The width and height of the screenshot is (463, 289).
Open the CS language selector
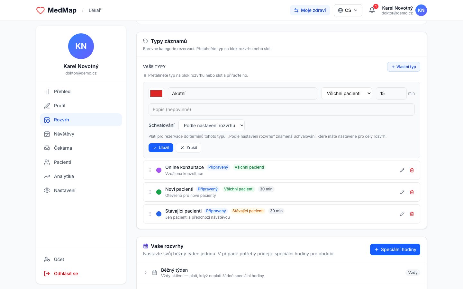(x=348, y=10)
